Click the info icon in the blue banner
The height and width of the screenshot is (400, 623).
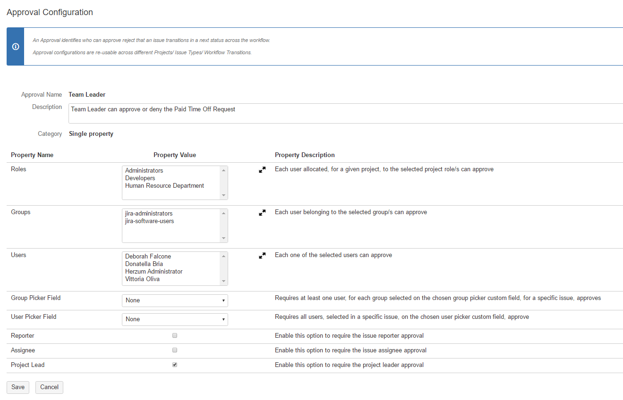tap(15, 46)
